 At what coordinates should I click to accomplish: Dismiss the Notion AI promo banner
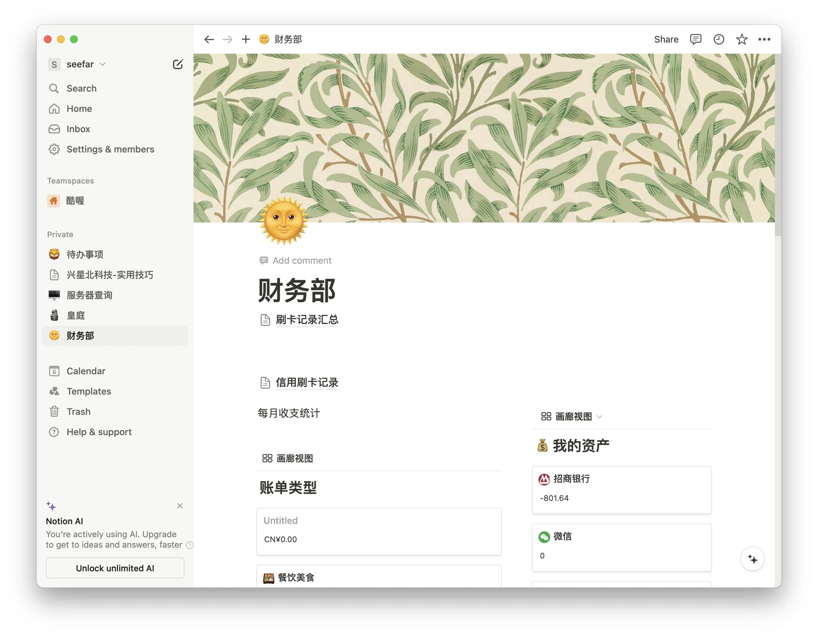pyautogui.click(x=180, y=506)
